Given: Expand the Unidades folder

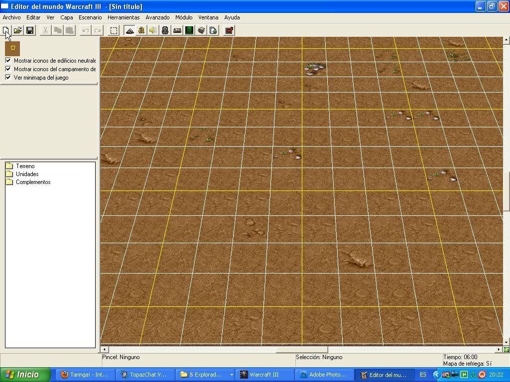Looking at the screenshot, I should click(22, 174).
